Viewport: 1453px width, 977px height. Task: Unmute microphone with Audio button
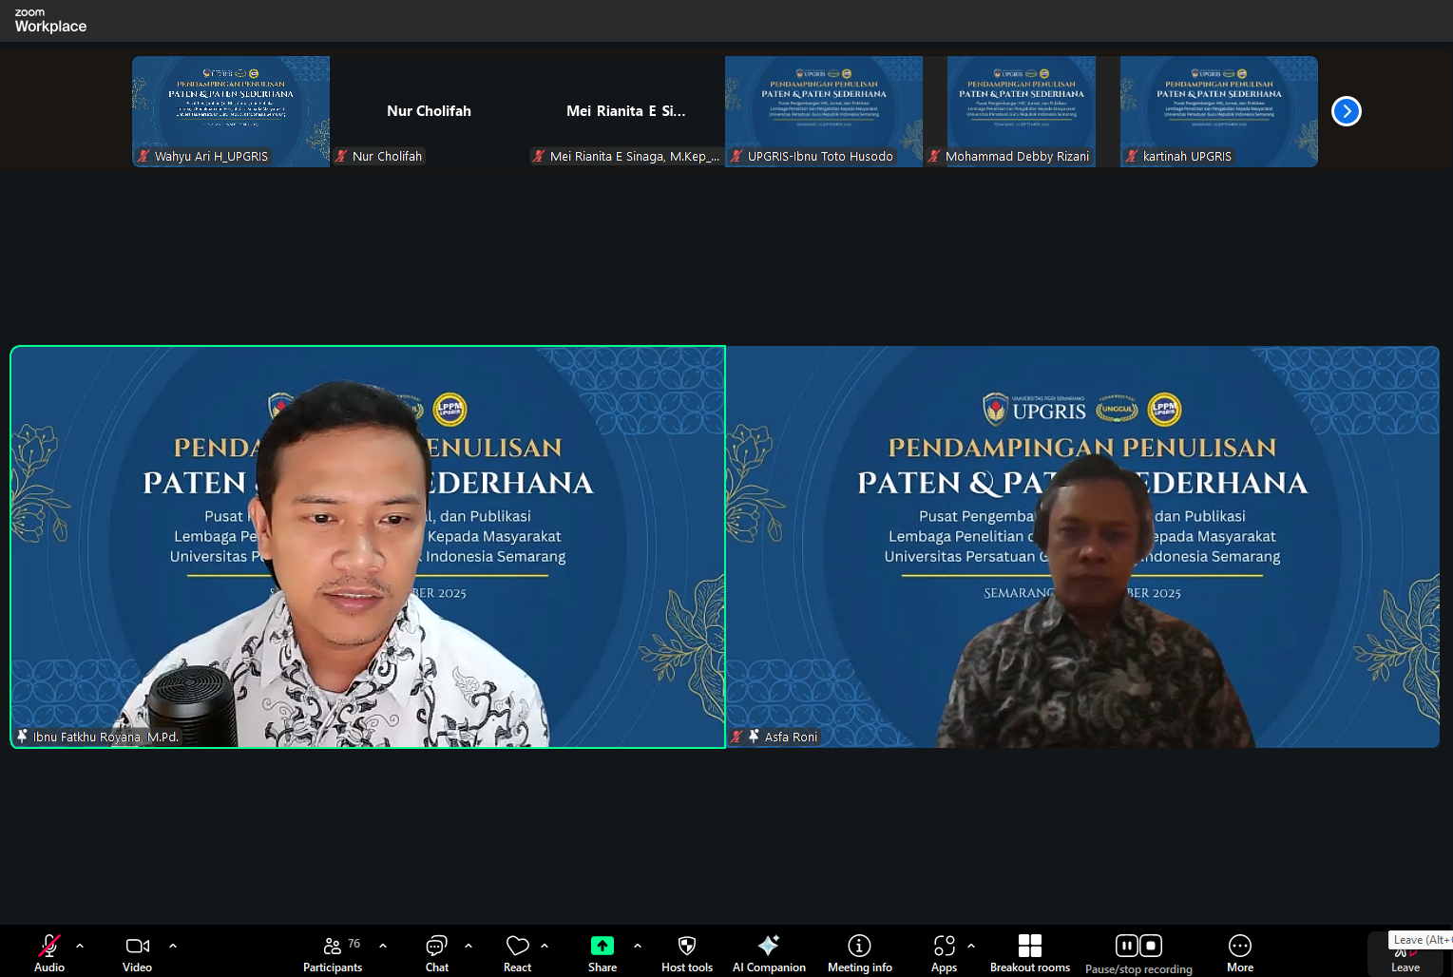pos(49,953)
